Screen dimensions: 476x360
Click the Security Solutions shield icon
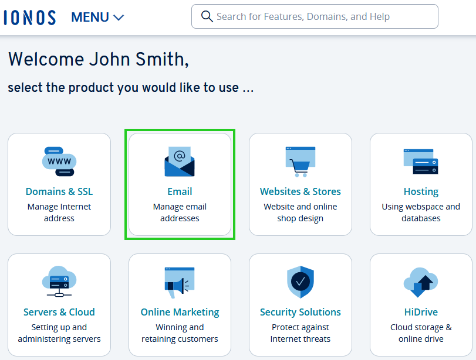click(x=301, y=282)
